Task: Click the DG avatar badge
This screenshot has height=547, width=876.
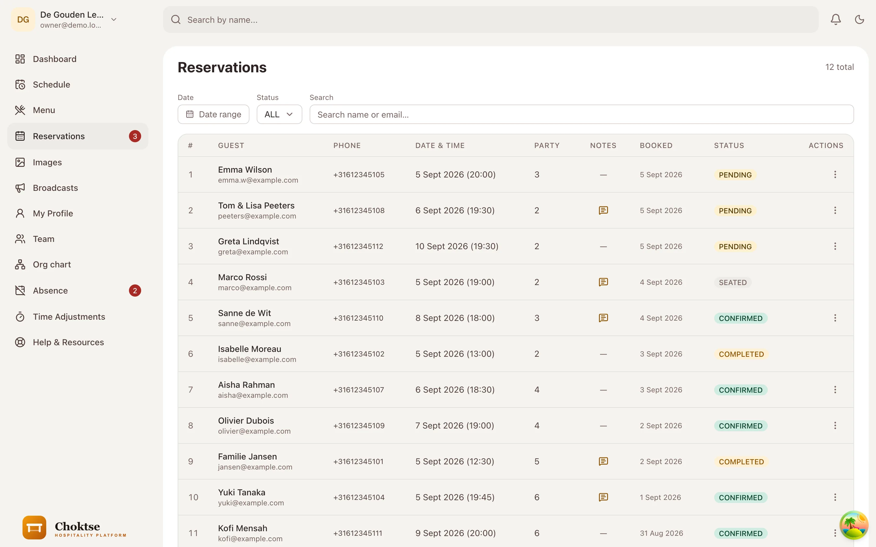Action: [23, 19]
